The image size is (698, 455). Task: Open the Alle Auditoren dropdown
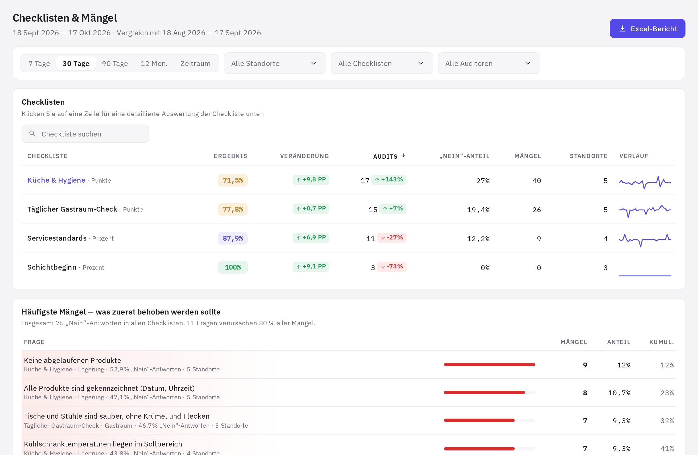click(x=489, y=63)
